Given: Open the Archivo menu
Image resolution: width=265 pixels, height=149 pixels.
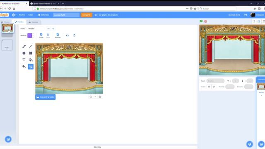Looking at the screenshot, I should (22, 15).
